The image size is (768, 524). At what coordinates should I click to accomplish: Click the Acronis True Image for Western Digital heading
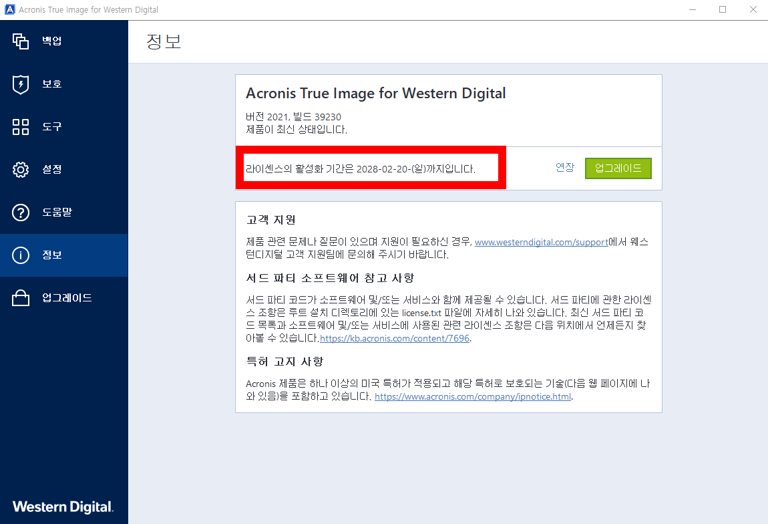[376, 93]
